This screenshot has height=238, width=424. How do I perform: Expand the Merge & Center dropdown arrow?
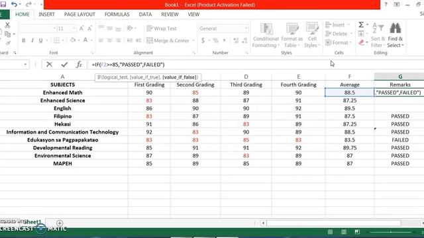coord(193,40)
